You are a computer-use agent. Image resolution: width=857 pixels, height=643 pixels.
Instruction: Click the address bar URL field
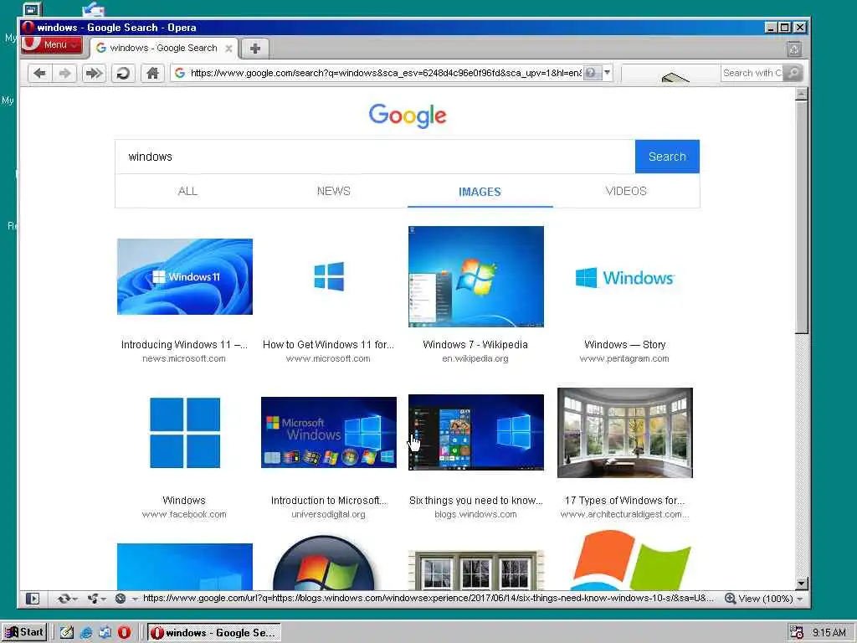coord(385,73)
